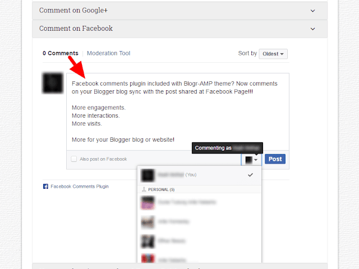Click the checkmark beside the (You) account
Screen dimensions: 359x269
tap(251, 175)
